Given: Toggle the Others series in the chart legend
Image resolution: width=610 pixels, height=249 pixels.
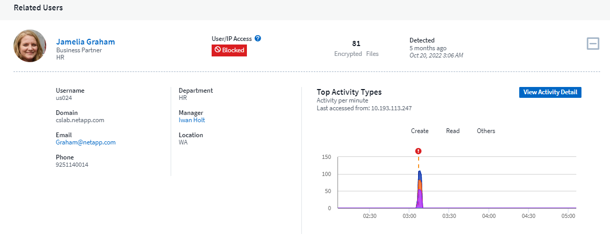Looking at the screenshot, I should pos(486,131).
